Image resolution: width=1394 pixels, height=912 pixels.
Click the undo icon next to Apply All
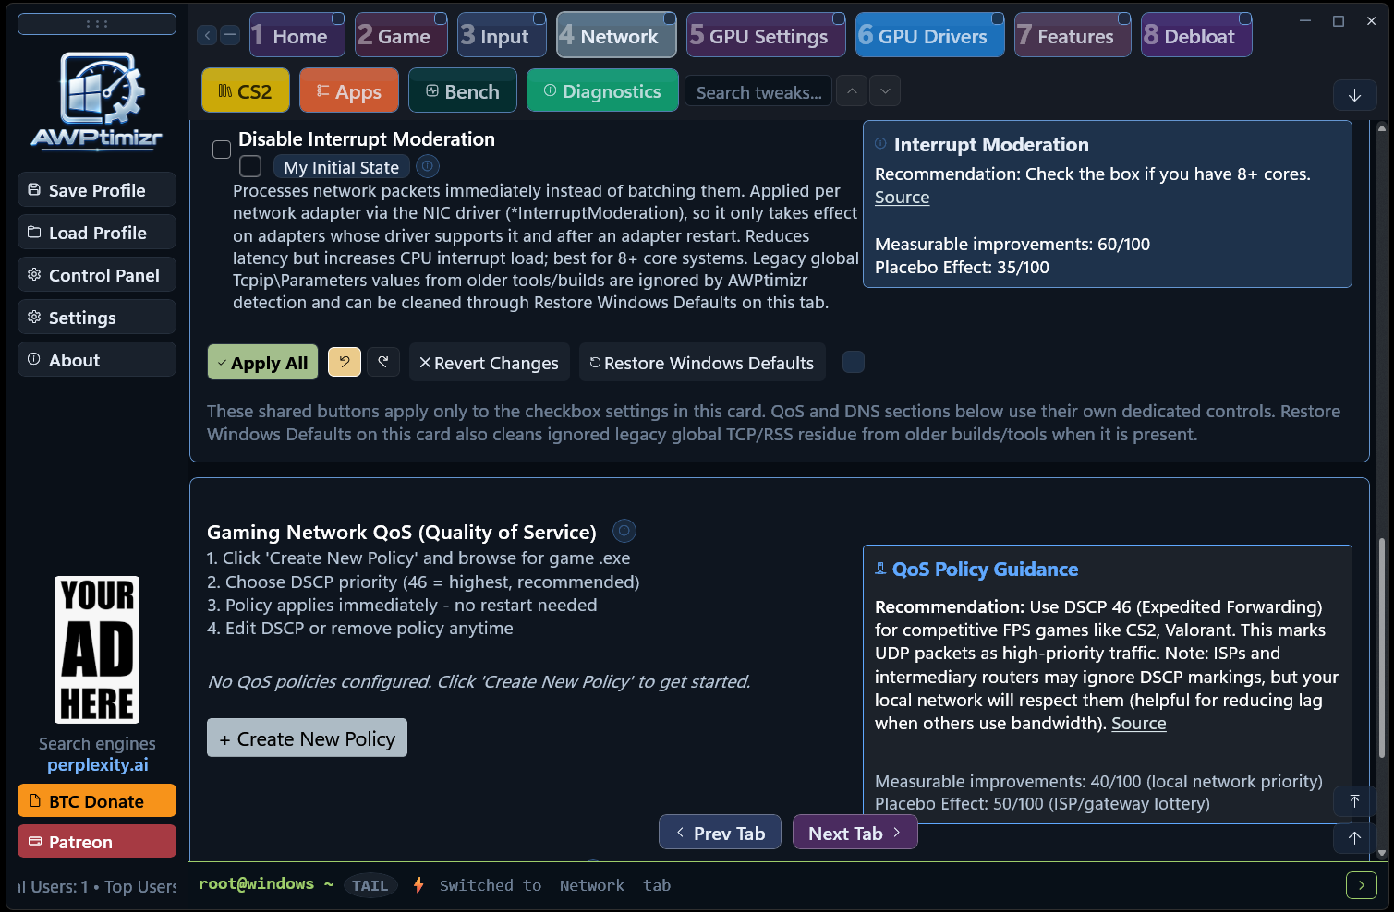click(345, 362)
